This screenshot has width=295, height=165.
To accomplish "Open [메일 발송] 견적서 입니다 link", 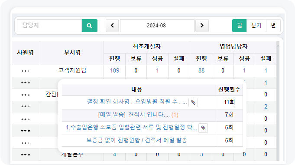I will [134, 115].
